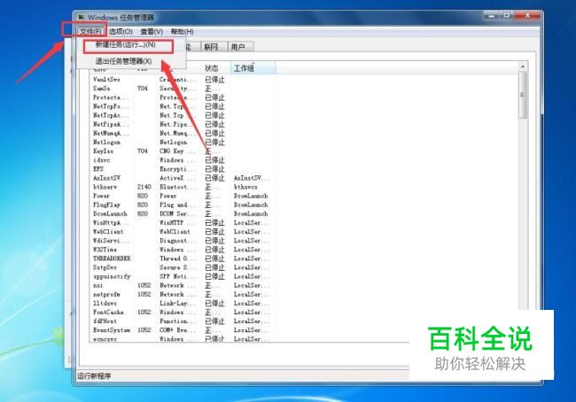The height and width of the screenshot is (402, 576).
Task: Click the PID 2140 cell
Action: (144, 187)
